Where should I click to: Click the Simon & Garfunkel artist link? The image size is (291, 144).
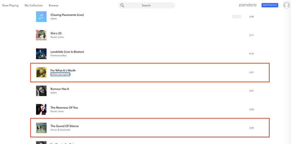click(x=60, y=130)
